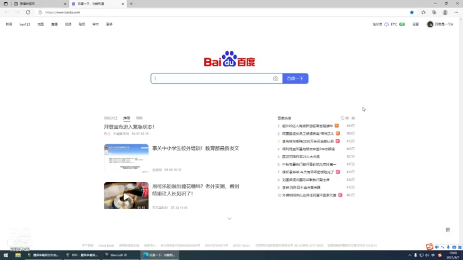This screenshot has height=260, width=463.
Task: Switch to the 导航 feed tab
Action: click(139, 118)
